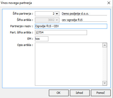This screenshot has height=98, width=113.
Task: Click the scrollbar track in Opis artikla
Action: [105, 64]
